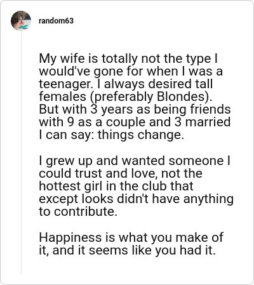Click the word "Happiness" in last paragraph
Image resolution: width=254 pixels, height=285 pixels.
coord(70,238)
